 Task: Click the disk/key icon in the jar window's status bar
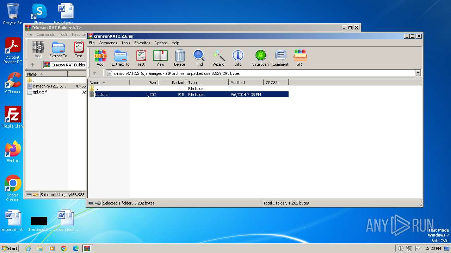[95, 203]
